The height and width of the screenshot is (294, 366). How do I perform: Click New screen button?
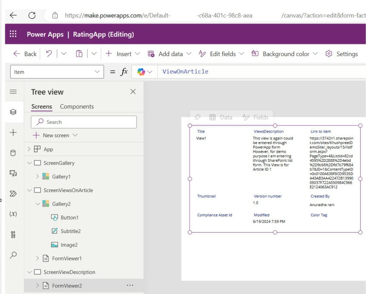click(x=56, y=135)
